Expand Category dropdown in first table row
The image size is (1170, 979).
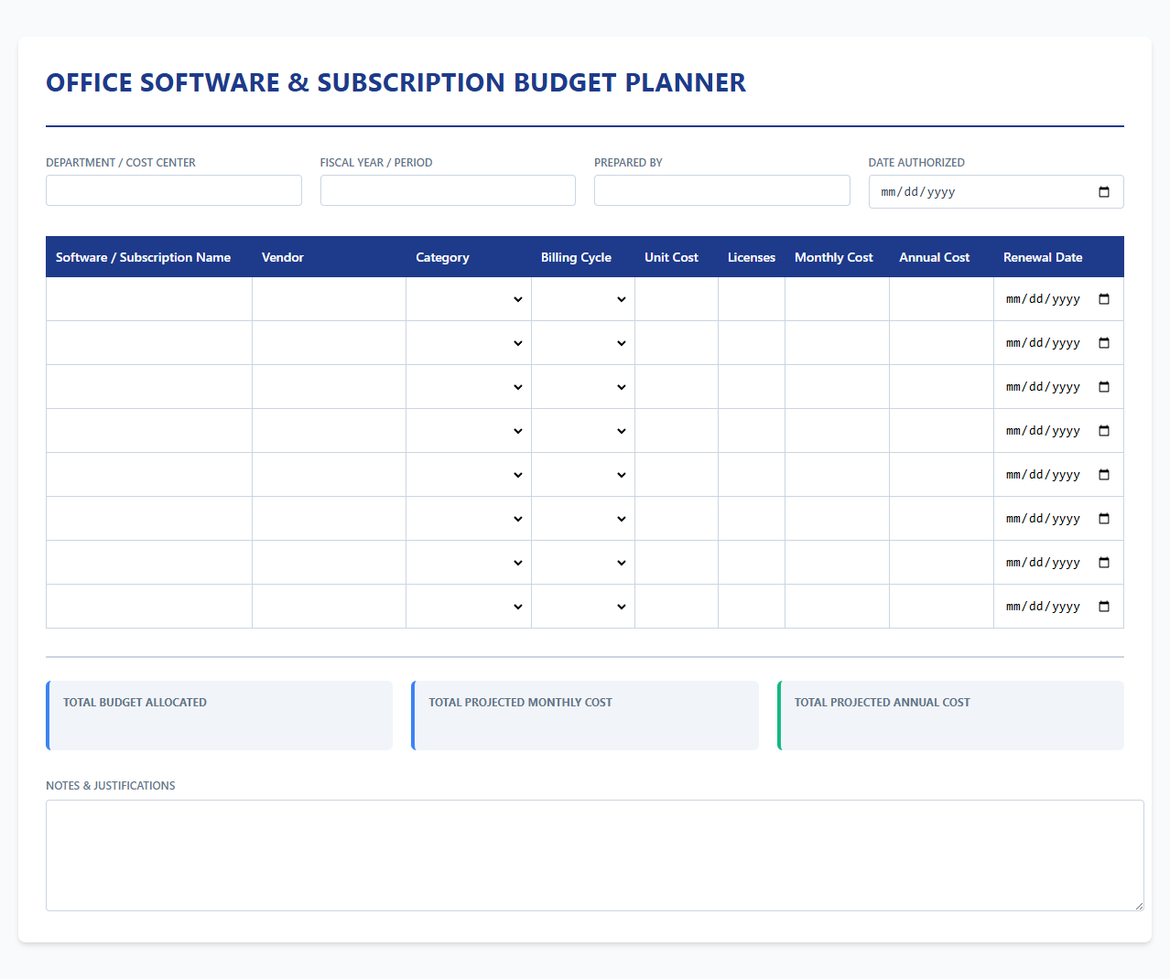469,299
